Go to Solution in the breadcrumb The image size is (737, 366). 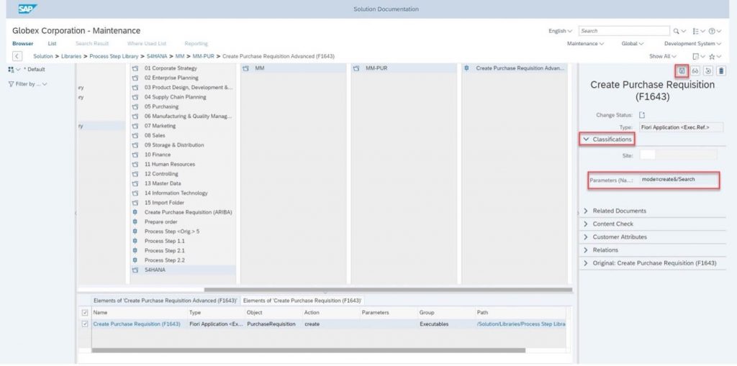point(42,56)
